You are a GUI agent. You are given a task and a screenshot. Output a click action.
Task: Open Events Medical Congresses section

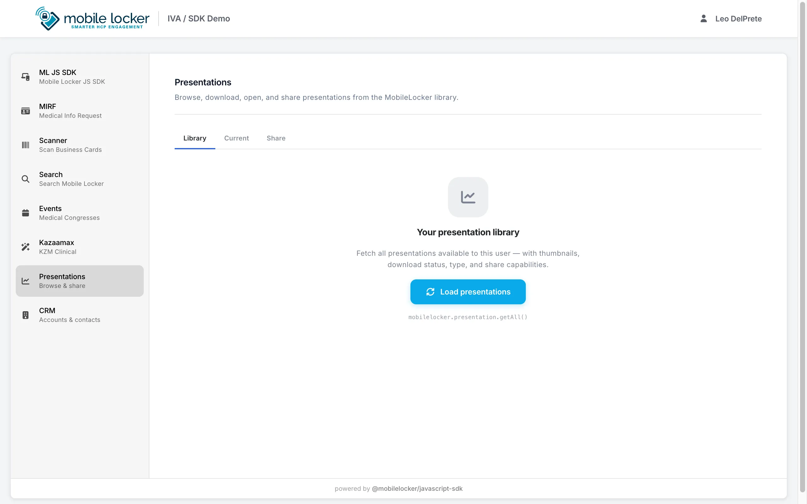click(80, 213)
